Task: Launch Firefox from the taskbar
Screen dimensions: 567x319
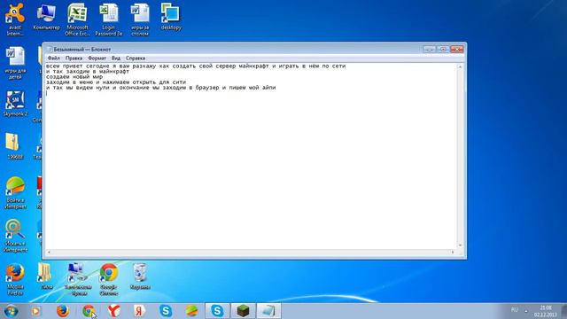Action: (x=63, y=311)
